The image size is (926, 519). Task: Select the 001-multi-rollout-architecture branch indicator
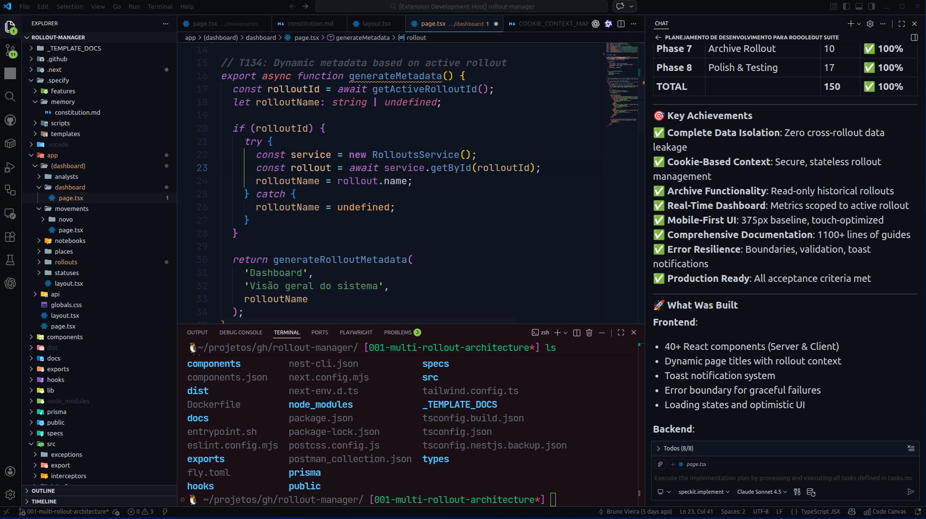coord(68,511)
